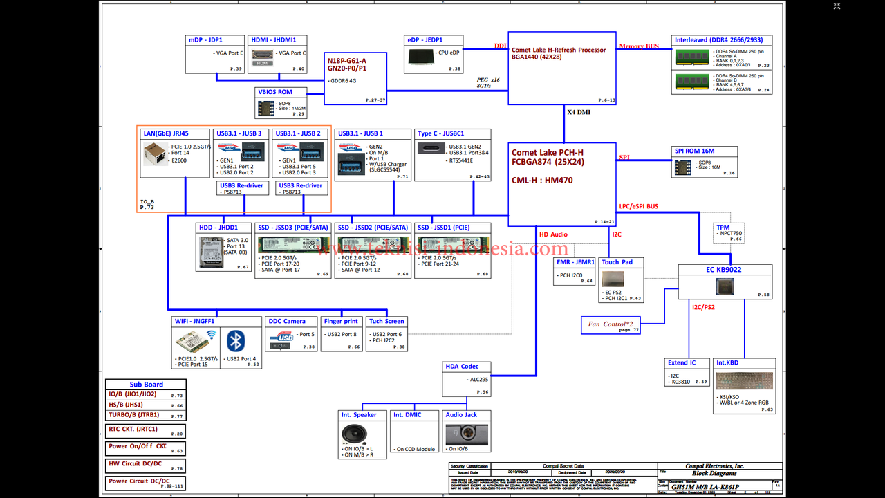Click the HW Circuit DC/DC box

(146, 465)
